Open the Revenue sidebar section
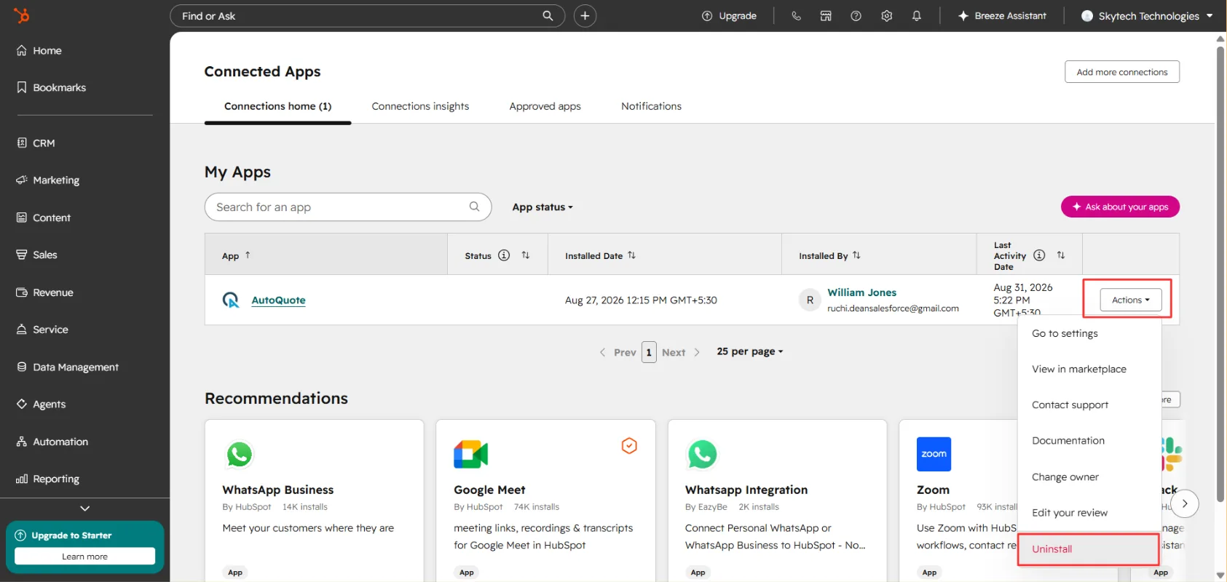1227x582 pixels. (44, 292)
